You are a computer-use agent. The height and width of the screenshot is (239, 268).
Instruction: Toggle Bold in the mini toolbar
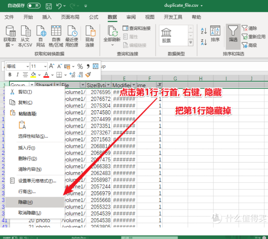pyautogui.click(x=10, y=74)
